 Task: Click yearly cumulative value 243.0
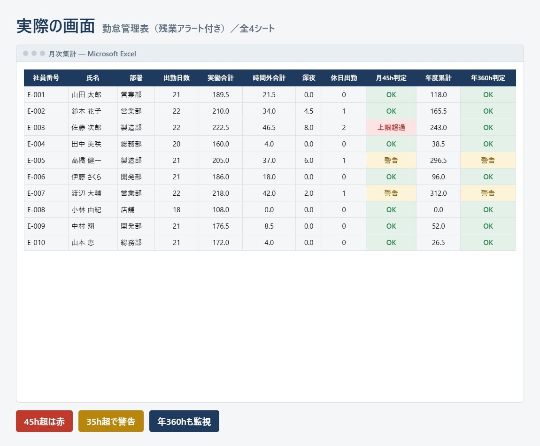[439, 127]
